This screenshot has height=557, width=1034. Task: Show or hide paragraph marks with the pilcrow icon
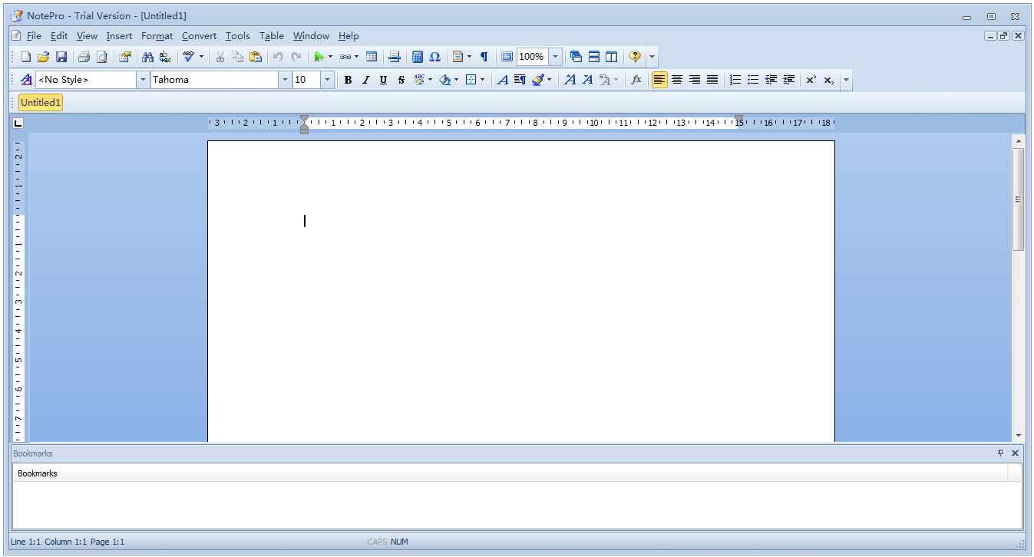click(x=484, y=57)
